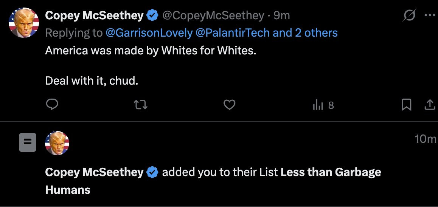Click Copey McSeethey name in notification
The height and width of the screenshot is (207, 438).
[94, 173]
